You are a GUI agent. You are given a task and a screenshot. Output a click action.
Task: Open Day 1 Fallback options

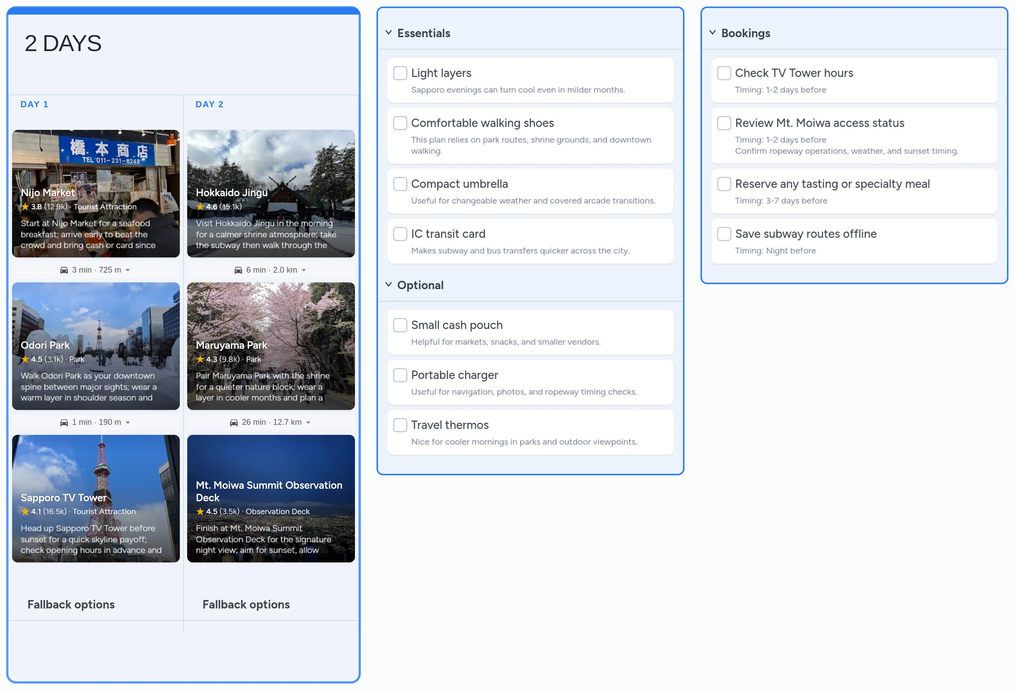(71, 604)
